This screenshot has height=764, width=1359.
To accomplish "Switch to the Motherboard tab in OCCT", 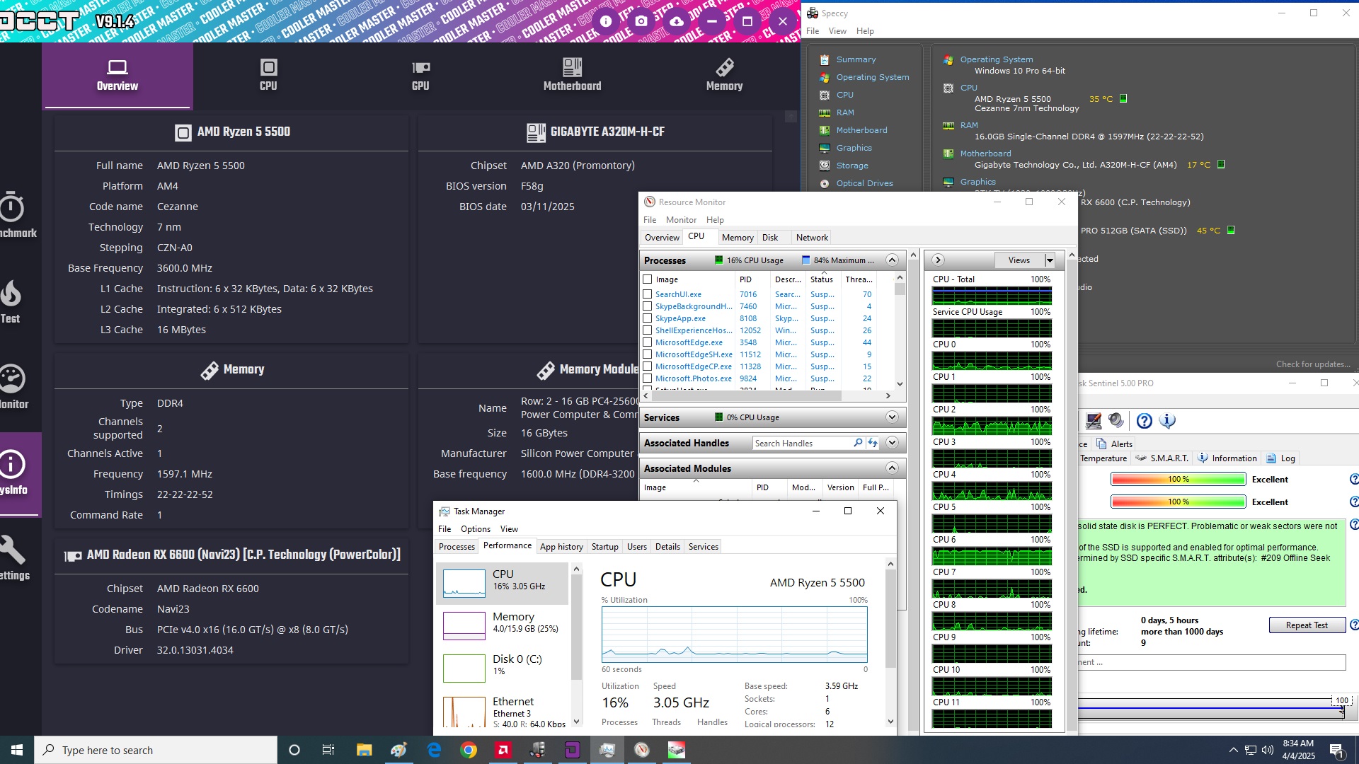I will 572,75.
